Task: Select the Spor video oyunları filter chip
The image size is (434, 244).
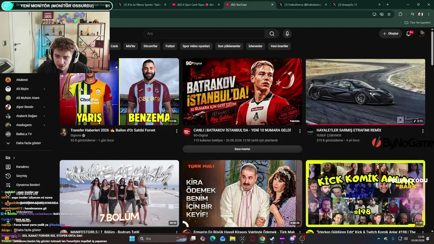Action: click(x=196, y=46)
